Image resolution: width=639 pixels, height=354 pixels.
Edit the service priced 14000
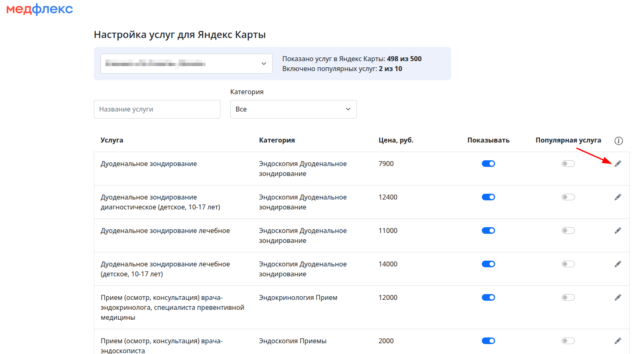(617, 264)
